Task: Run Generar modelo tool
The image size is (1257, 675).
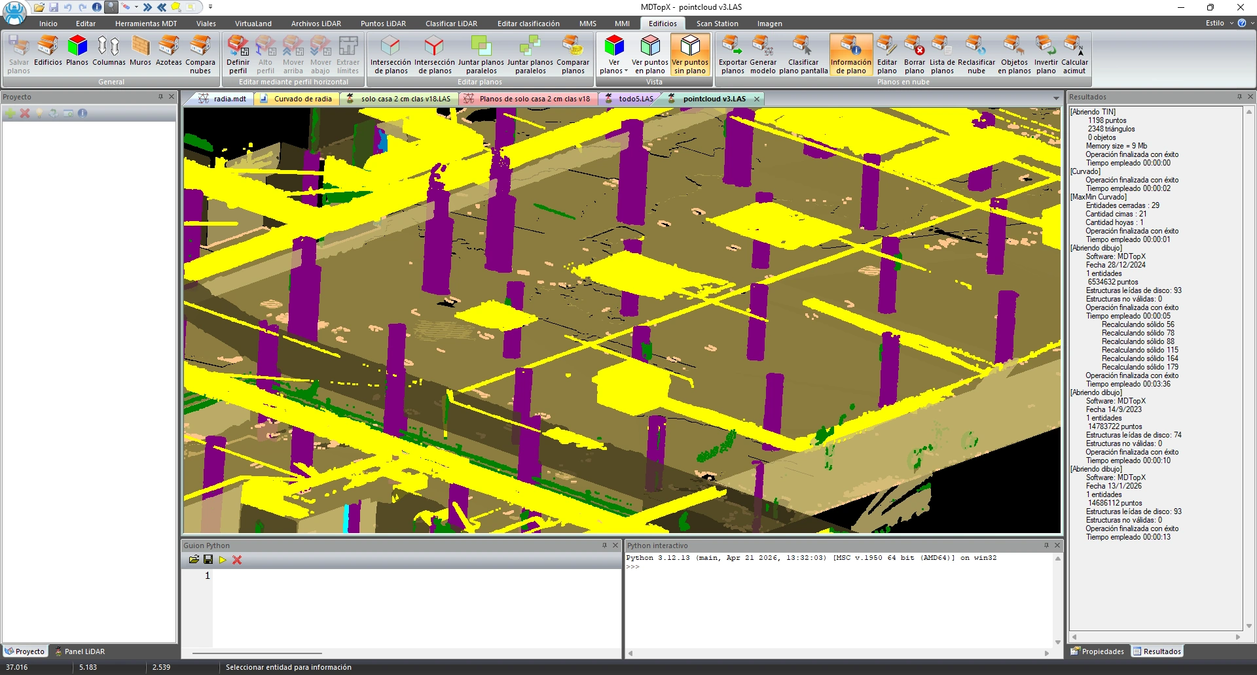Action: [x=763, y=55]
